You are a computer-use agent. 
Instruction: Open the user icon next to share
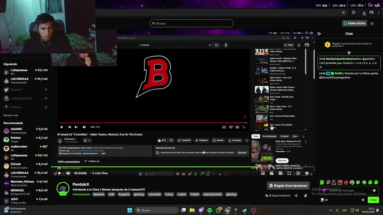tap(306, 196)
